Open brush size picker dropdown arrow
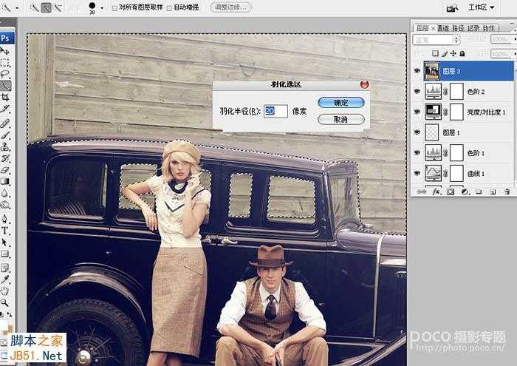The width and height of the screenshot is (517, 366). 102,7
